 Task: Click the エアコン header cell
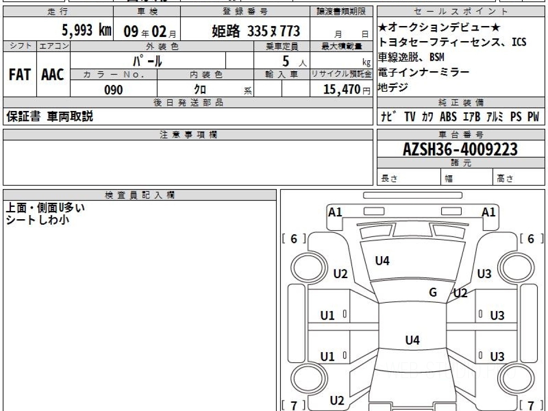tap(53, 46)
